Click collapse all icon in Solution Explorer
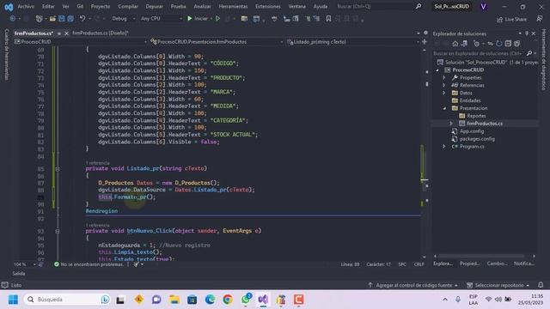Image resolution: width=550 pixels, height=309 pixels. tap(508, 44)
